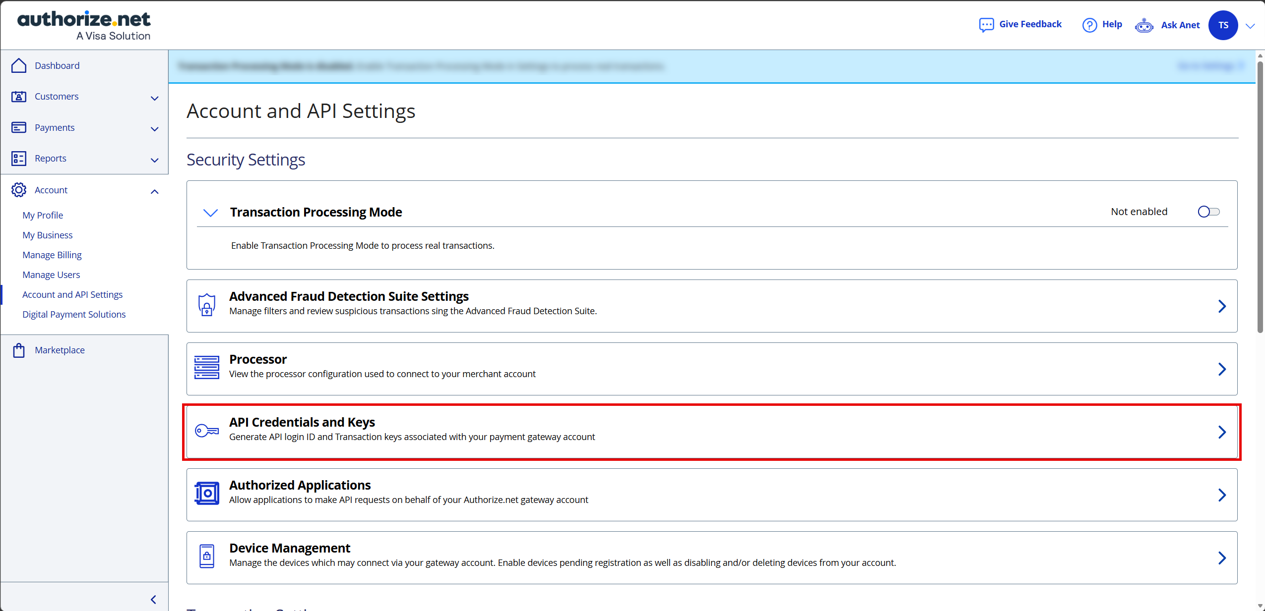1265x611 pixels.
Task: Open API Credentials and Keys arrow
Action: coord(1222,432)
